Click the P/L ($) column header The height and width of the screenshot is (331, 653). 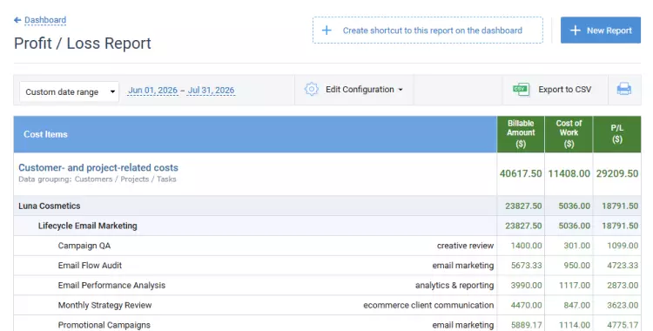[616, 134]
